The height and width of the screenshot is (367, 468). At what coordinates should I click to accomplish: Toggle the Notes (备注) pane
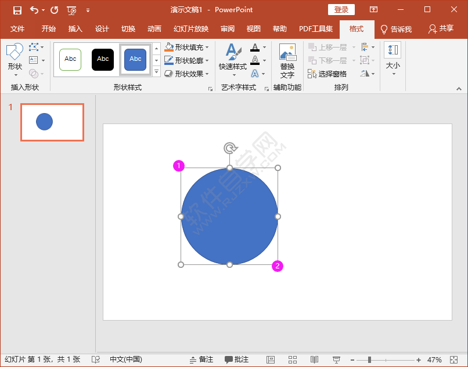point(201,359)
